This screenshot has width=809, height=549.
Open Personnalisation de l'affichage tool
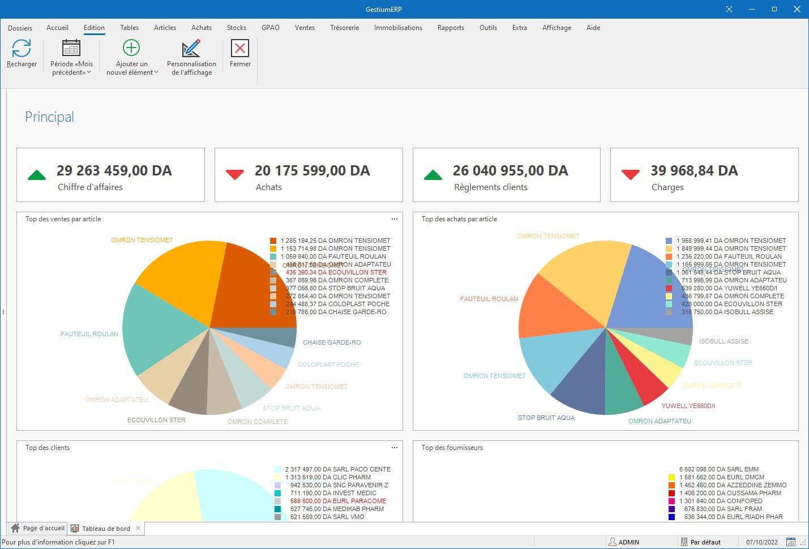coord(191,48)
